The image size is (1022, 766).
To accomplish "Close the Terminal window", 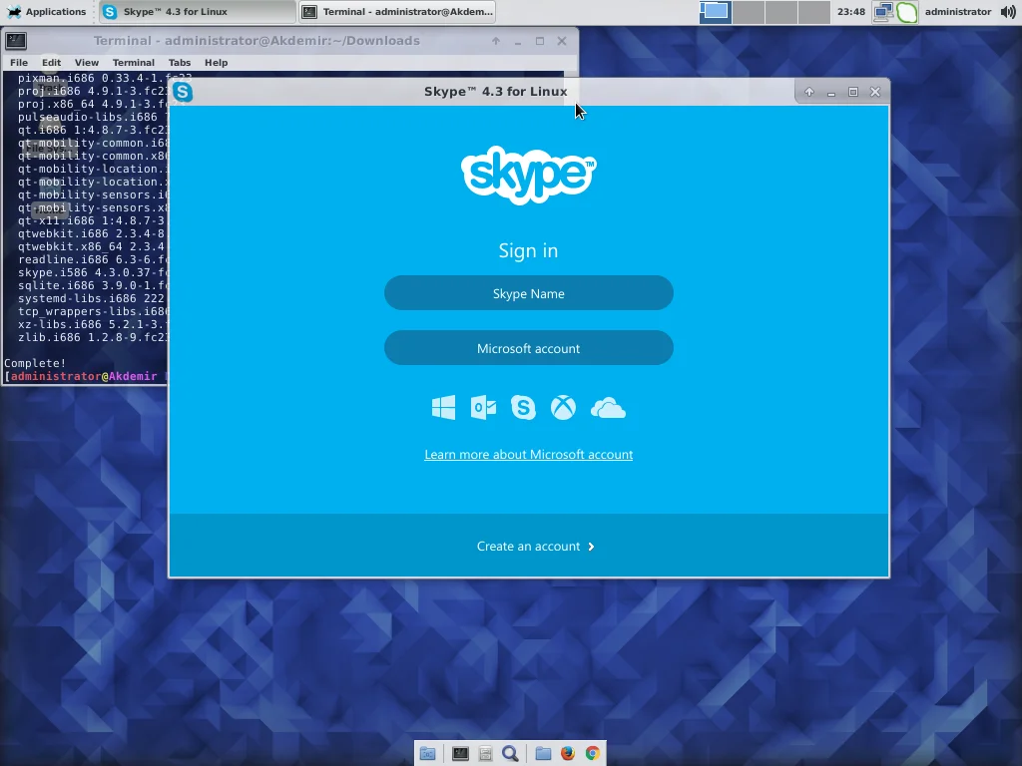I will click(x=562, y=41).
